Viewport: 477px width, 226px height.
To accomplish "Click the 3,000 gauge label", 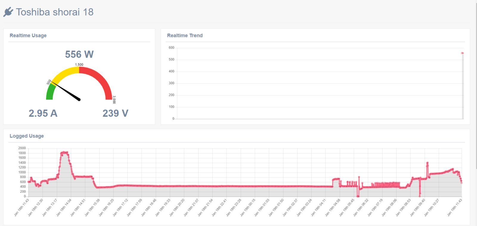I will click(114, 99).
